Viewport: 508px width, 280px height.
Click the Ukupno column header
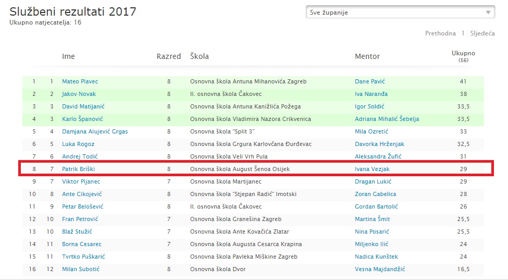point(463,56)
